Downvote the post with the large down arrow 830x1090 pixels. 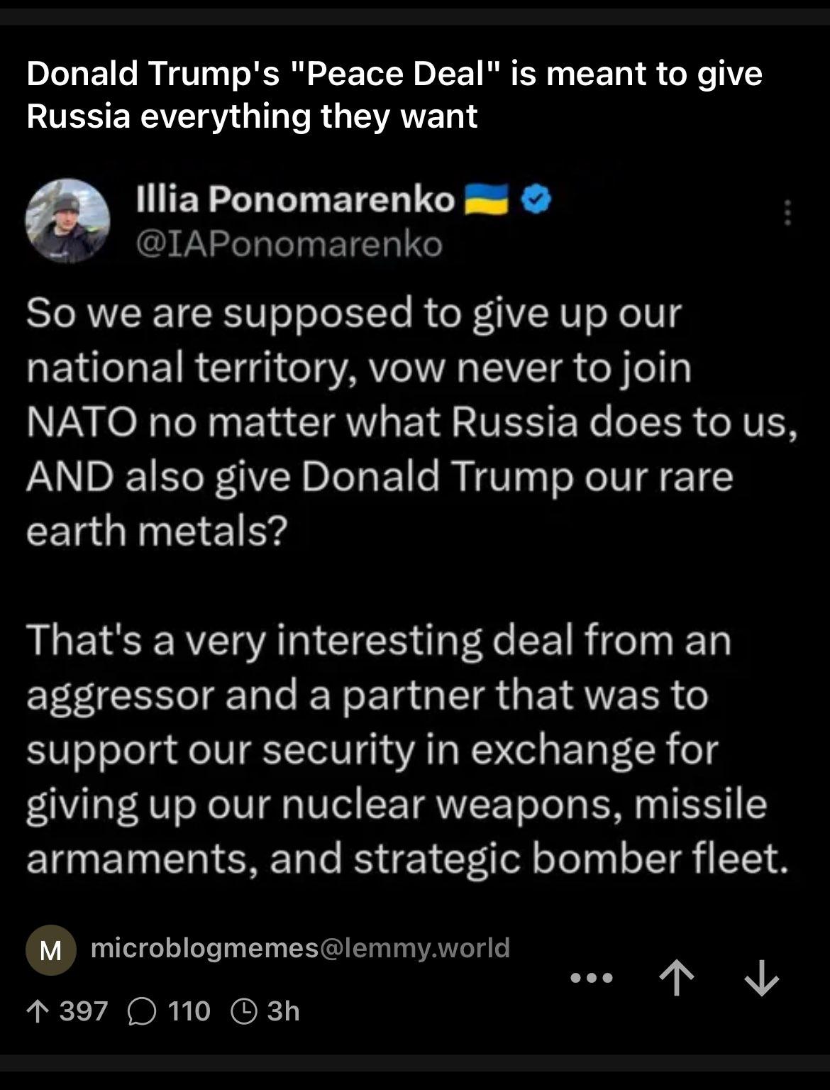(762, 979)
